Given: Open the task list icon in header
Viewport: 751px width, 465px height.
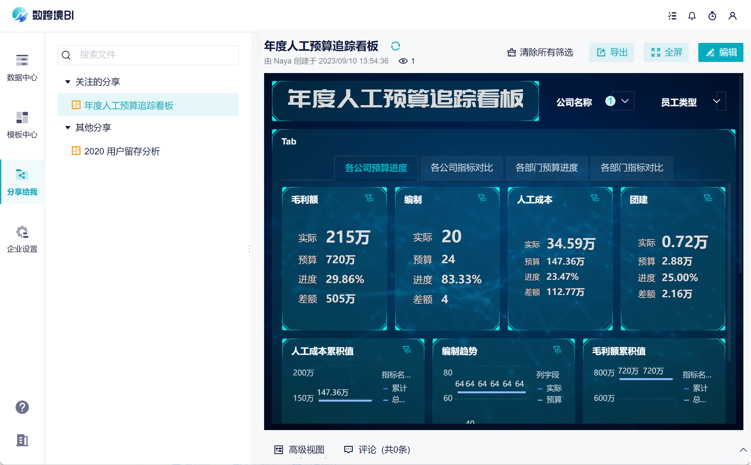Looking at the screenshot, I should pos(672,16).
